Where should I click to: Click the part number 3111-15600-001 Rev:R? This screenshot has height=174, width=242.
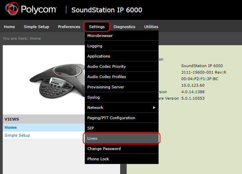tap(204, 72)
